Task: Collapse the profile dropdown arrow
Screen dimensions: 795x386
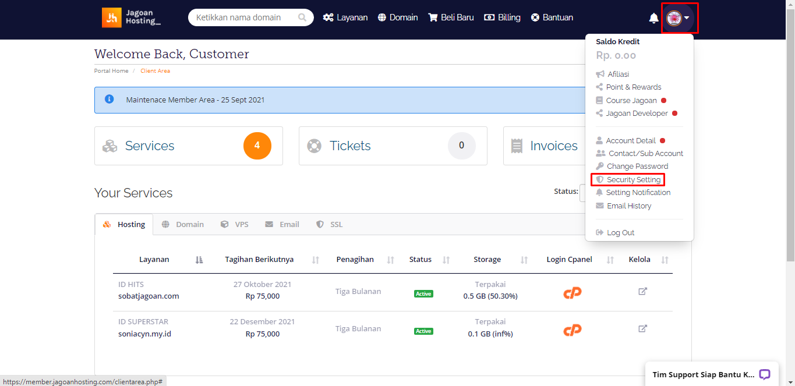Action: [x=687, y=18]
